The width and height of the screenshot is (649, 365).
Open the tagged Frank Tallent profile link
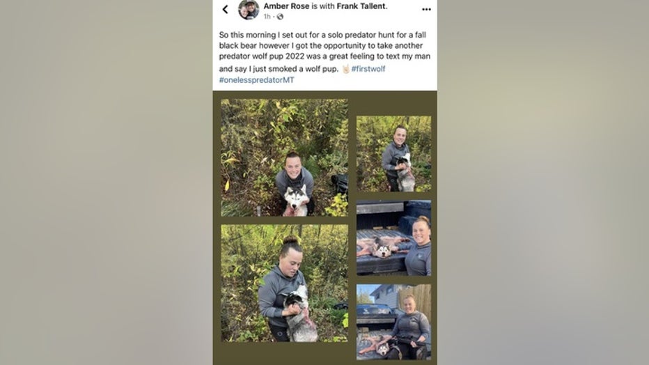[361, 6]
